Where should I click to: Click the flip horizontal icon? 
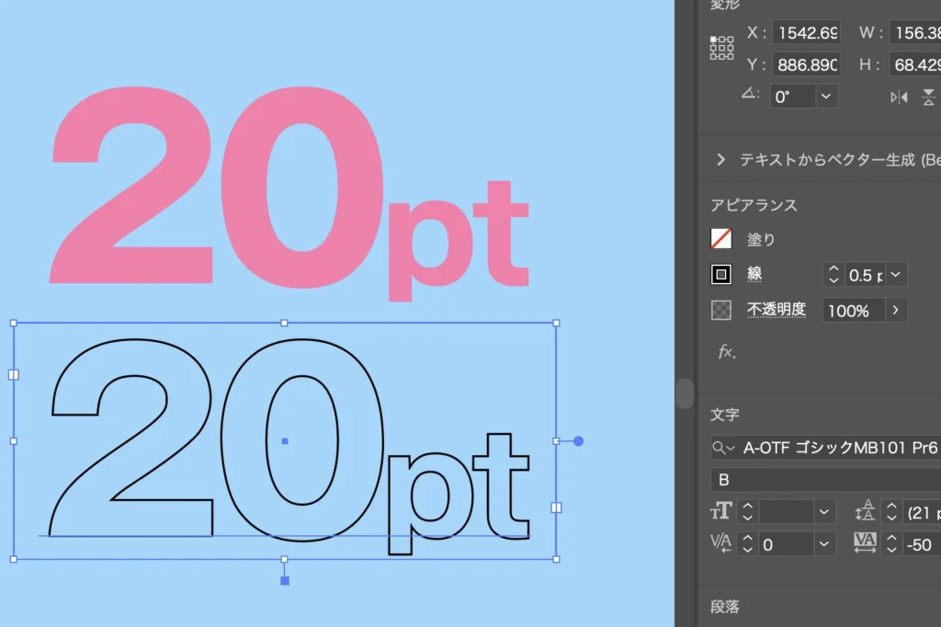tap(899, 97)
